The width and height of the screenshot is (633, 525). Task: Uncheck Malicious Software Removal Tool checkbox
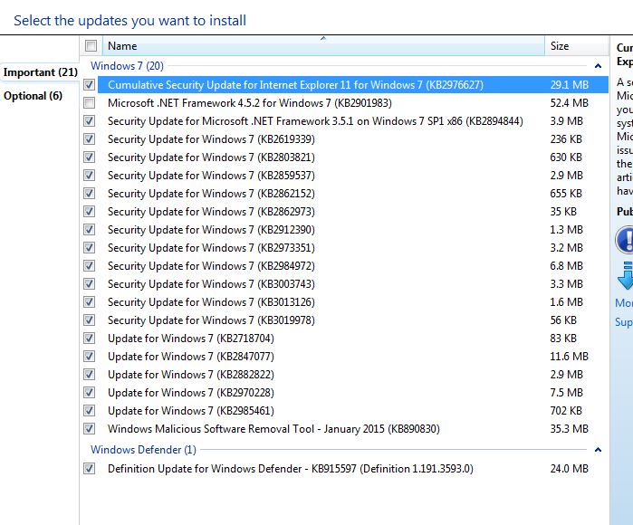pos(90,428)
